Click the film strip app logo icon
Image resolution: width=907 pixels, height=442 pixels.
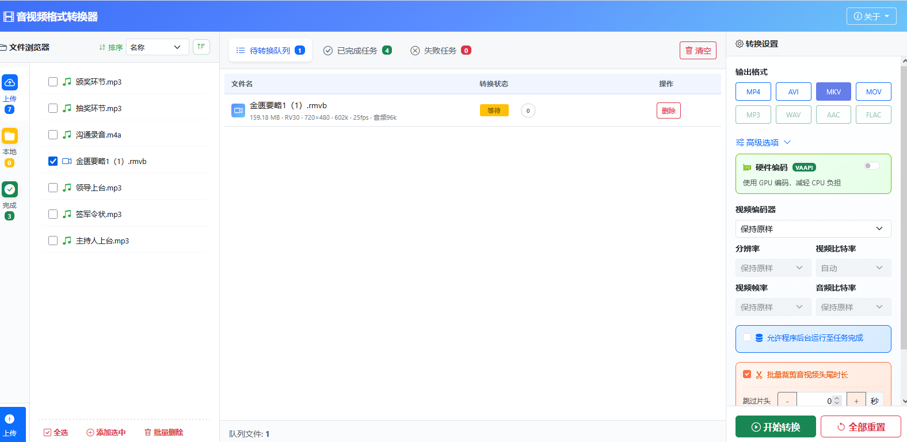point(9,17)
